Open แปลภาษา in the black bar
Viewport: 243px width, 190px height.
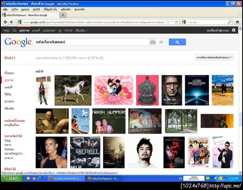[x=49, y=30]
